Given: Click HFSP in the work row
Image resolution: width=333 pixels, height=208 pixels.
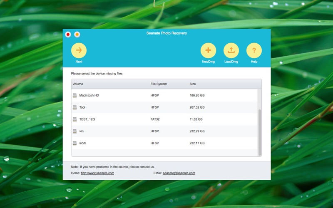Looking at the screenshot, I should point(154,143).
